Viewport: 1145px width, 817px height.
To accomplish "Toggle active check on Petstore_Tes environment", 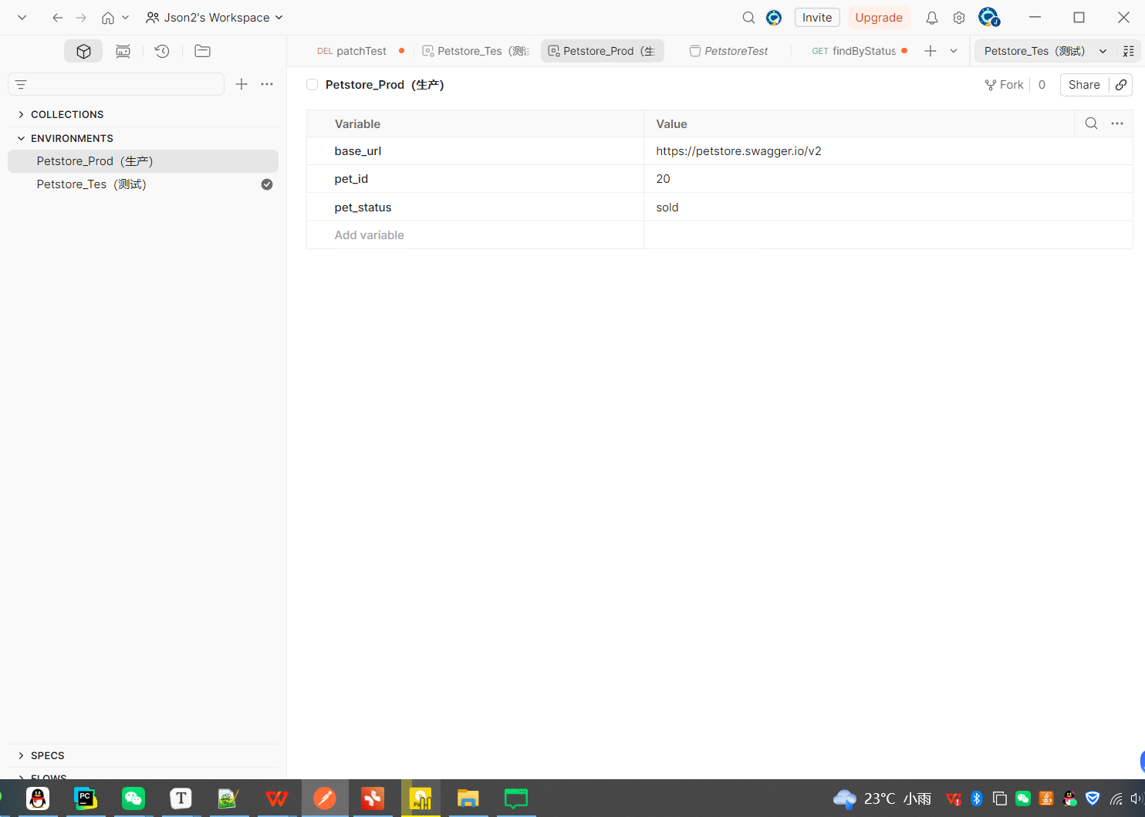I will 267,184.
